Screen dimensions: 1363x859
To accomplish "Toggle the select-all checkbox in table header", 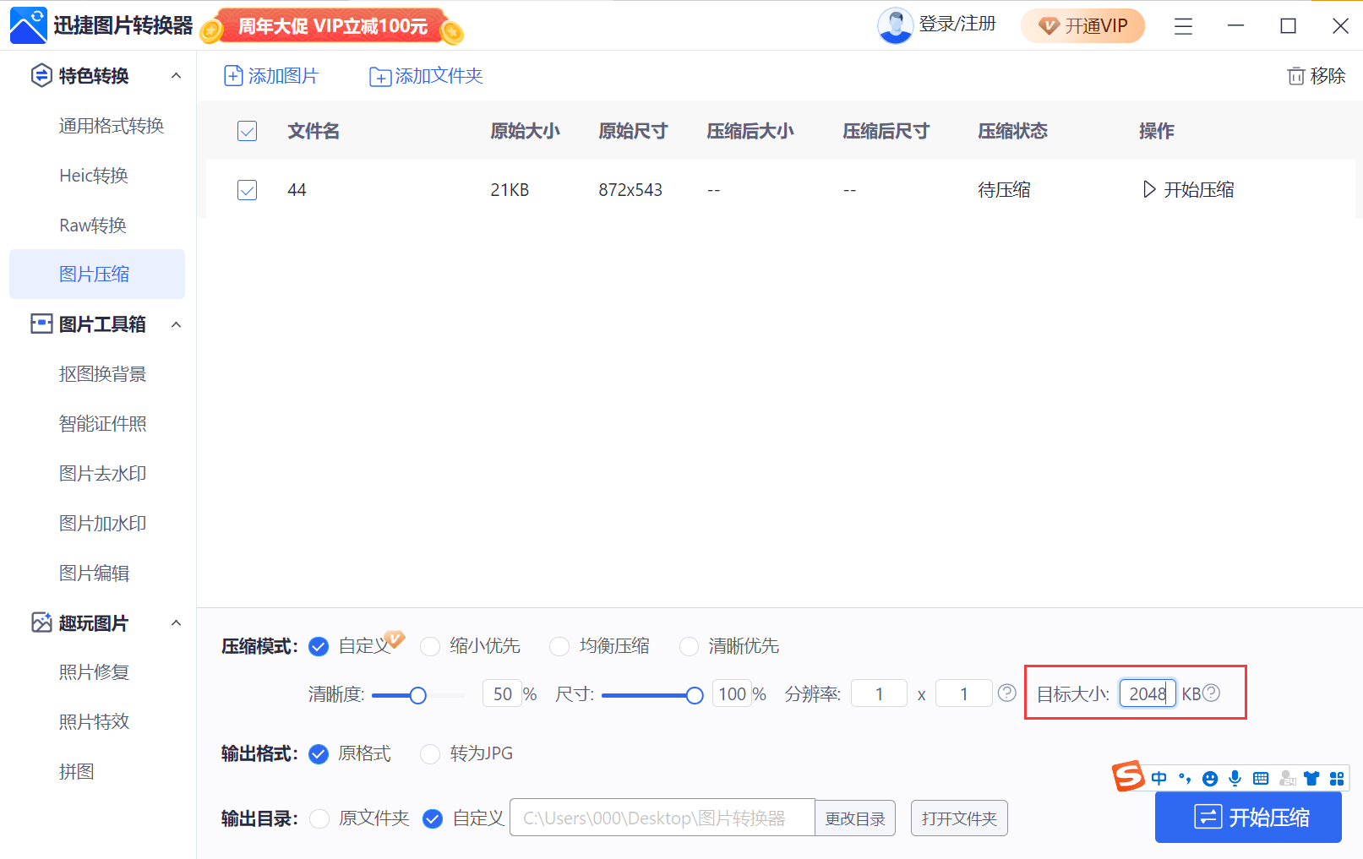I will point(247,131).
